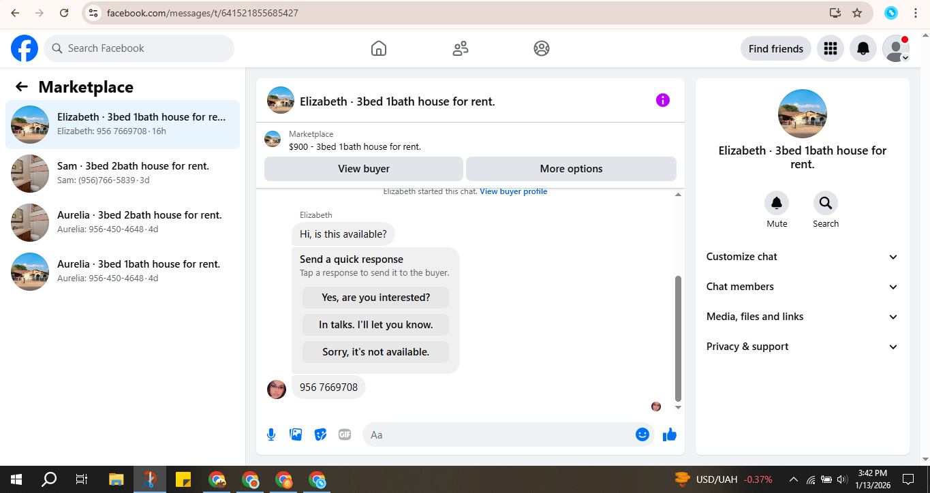Send quick response In talks. I'll let you know.
Viewport: 930px width, 493px height.
coord(376,325)
